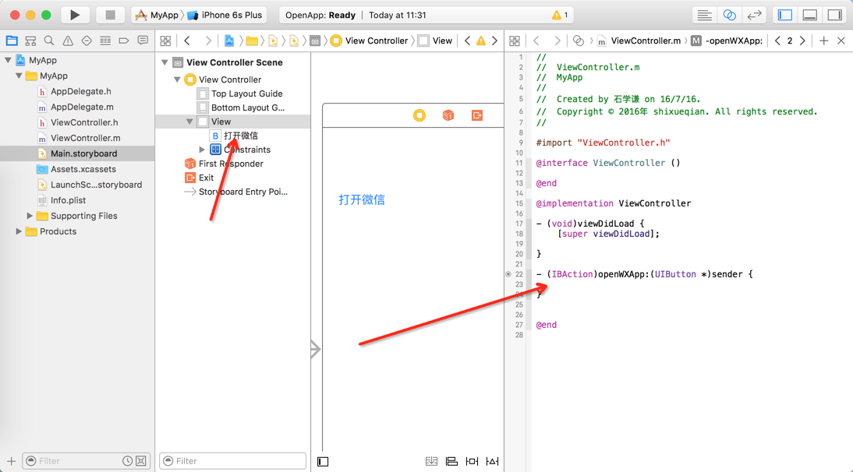Filter the document outline

point(233,461)
